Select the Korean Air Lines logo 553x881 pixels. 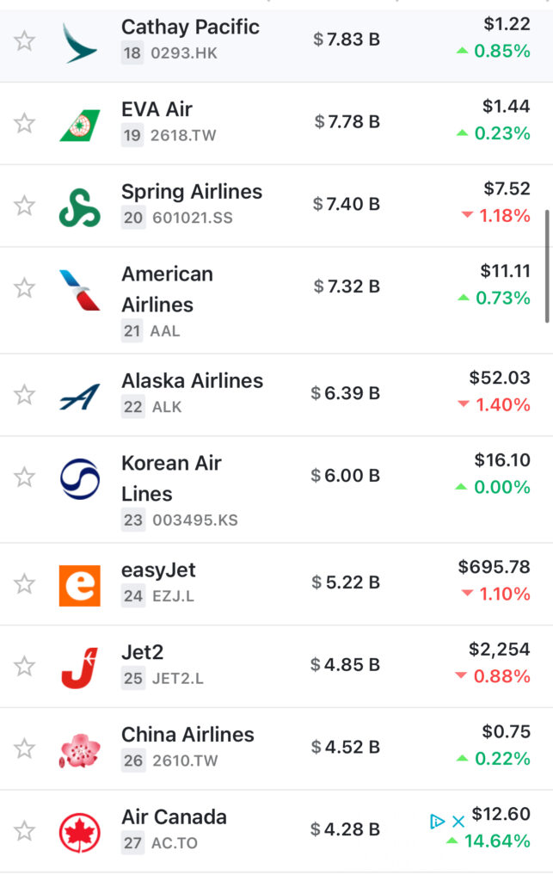pos(80,479)
